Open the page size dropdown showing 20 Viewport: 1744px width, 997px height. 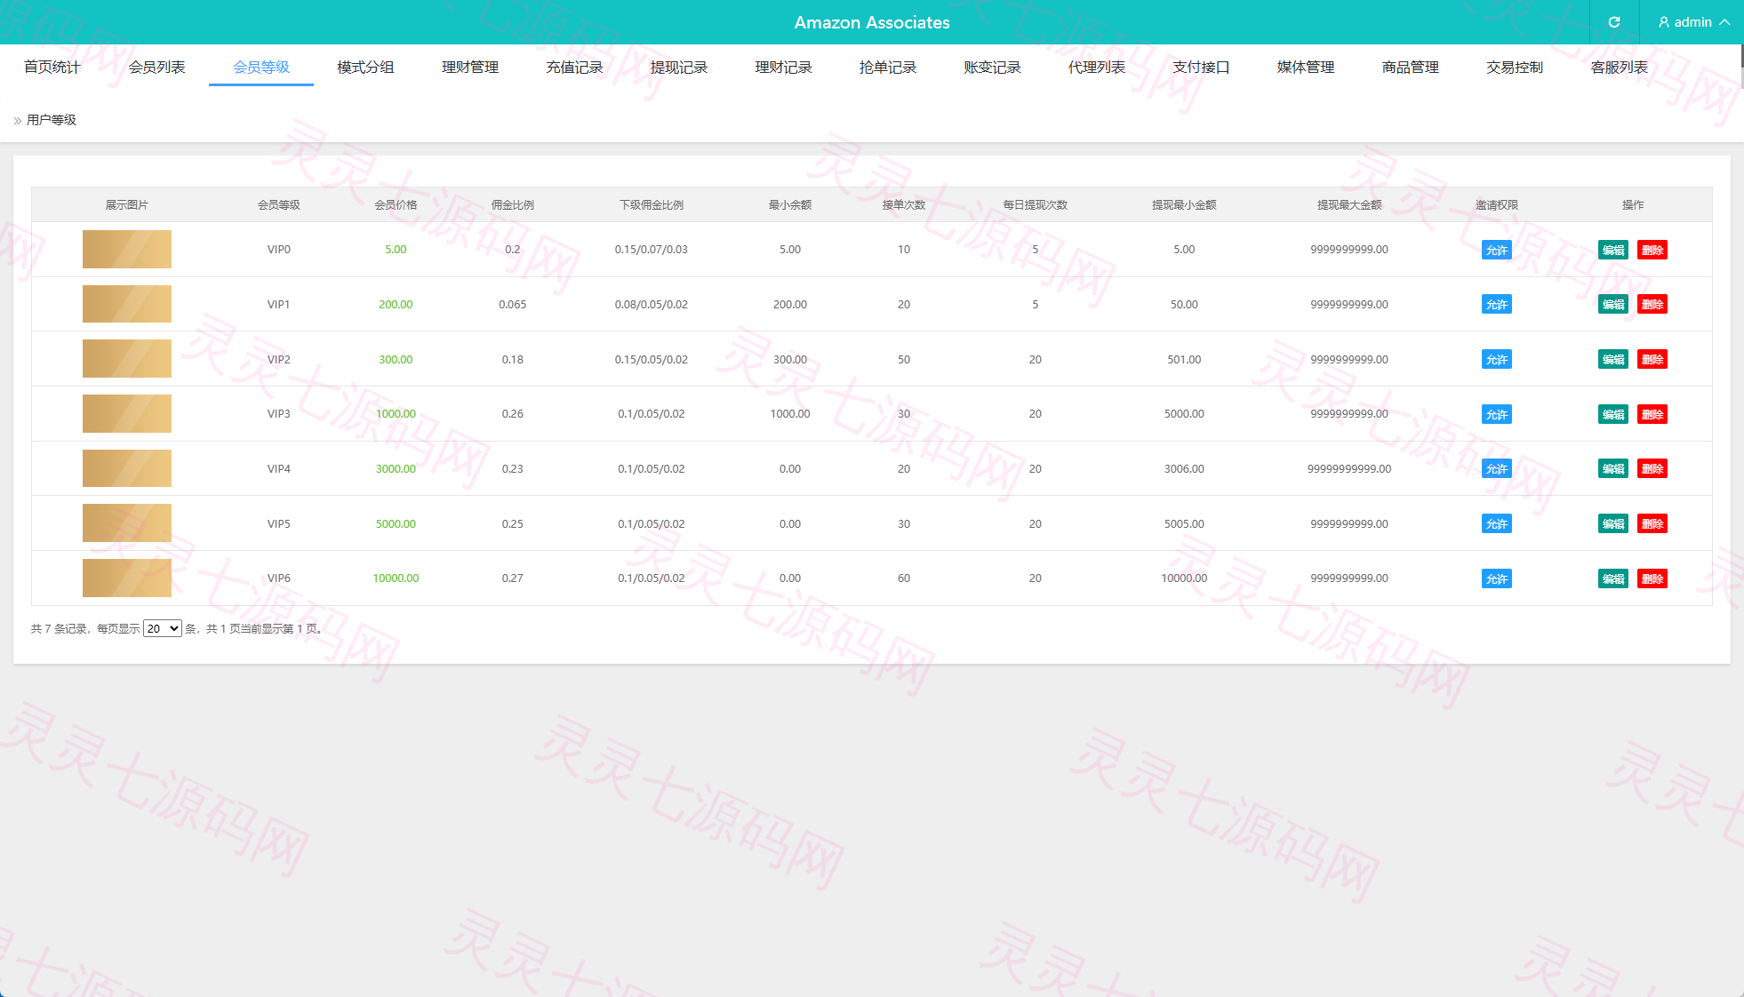click(163, 628)
